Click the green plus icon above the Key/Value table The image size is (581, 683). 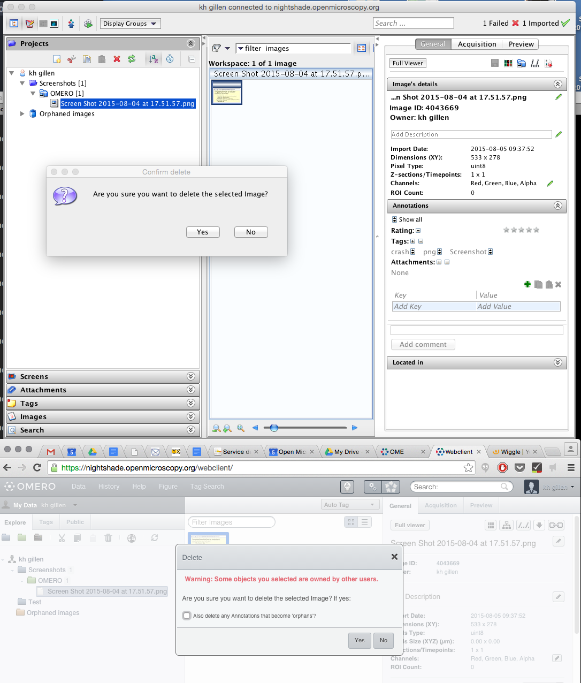(x=528, y=284)
